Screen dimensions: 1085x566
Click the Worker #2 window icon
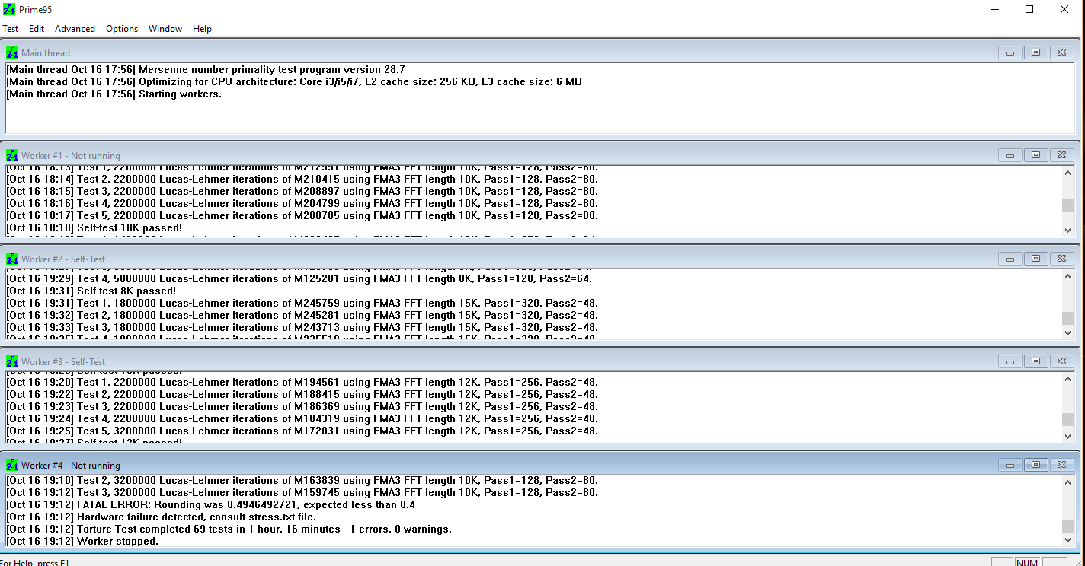tap(12, 259)
